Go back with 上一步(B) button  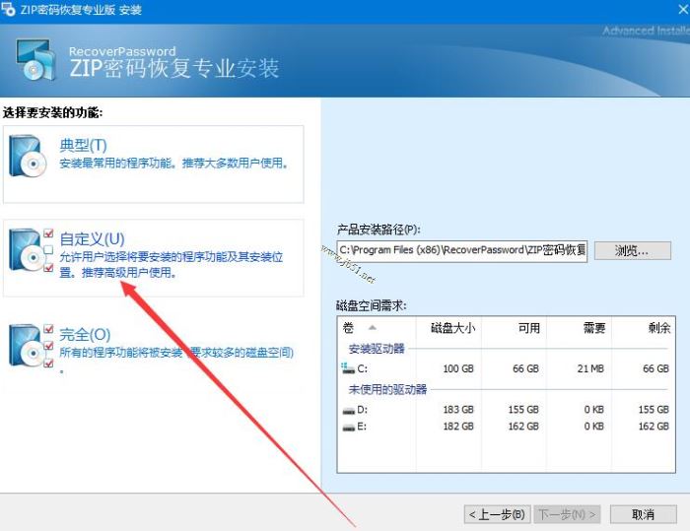[x=497, y=514]
